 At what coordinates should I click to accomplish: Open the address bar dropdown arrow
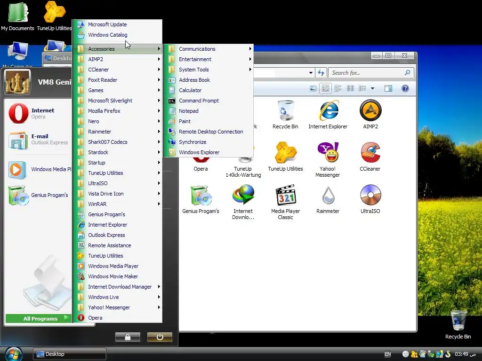[x=311, y=73]
